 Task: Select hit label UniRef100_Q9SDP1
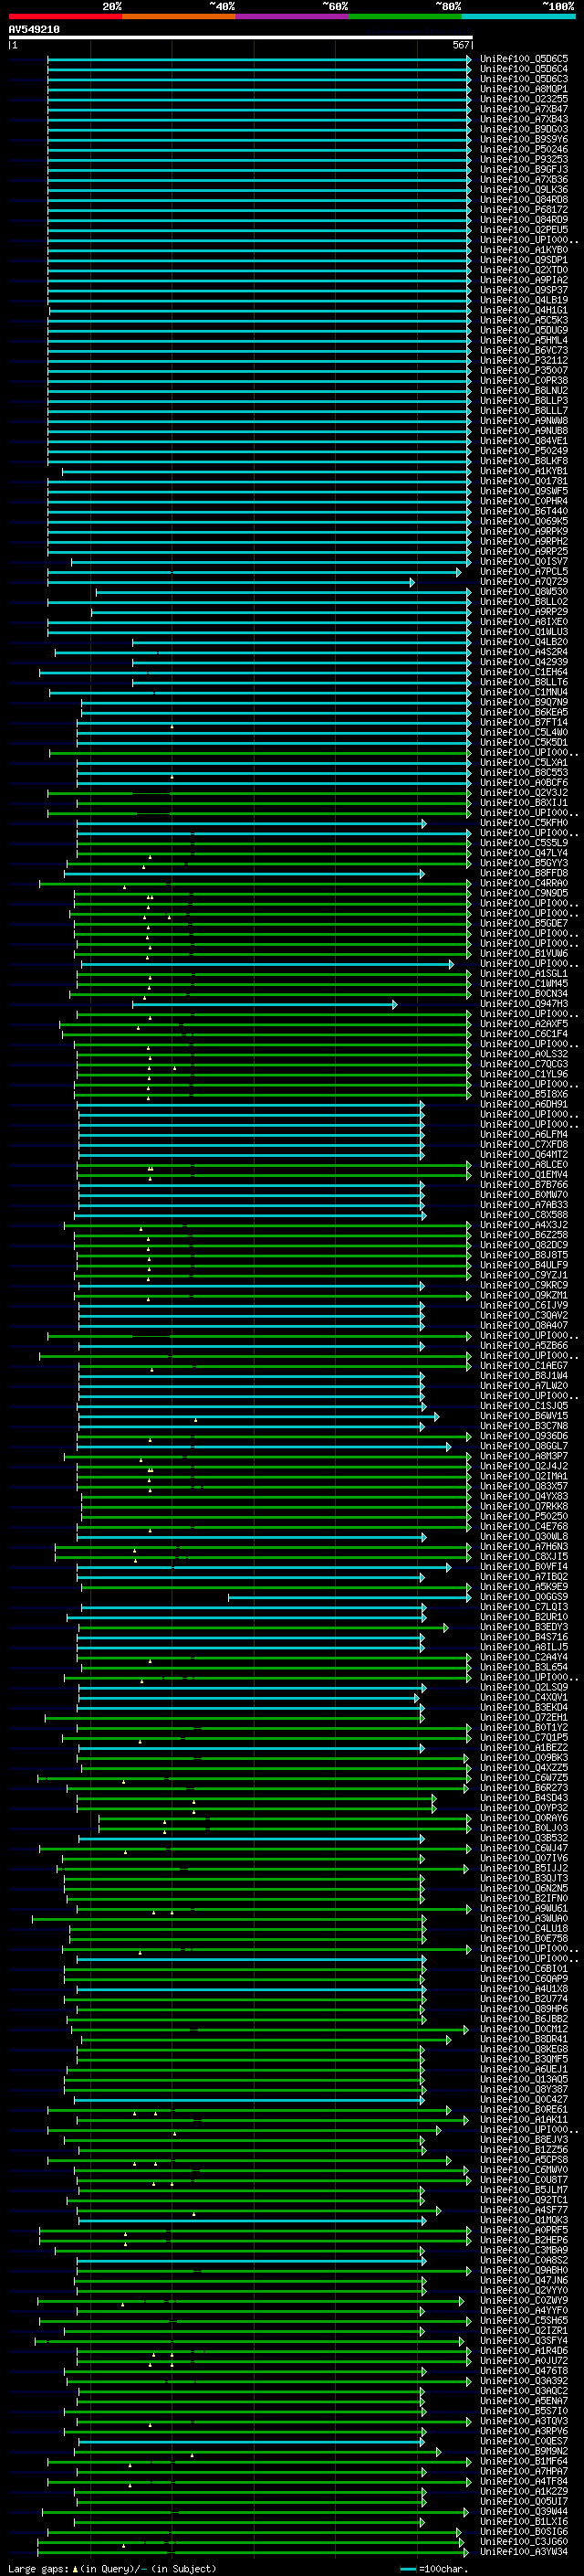pos(524,260)
